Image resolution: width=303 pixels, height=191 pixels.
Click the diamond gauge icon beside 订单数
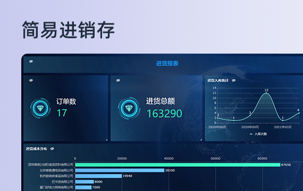[40, 108]
